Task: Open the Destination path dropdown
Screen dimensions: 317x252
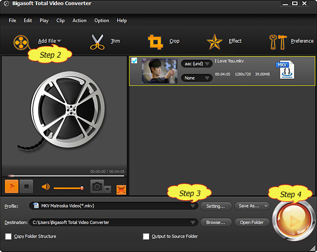Action: point(114,222)
